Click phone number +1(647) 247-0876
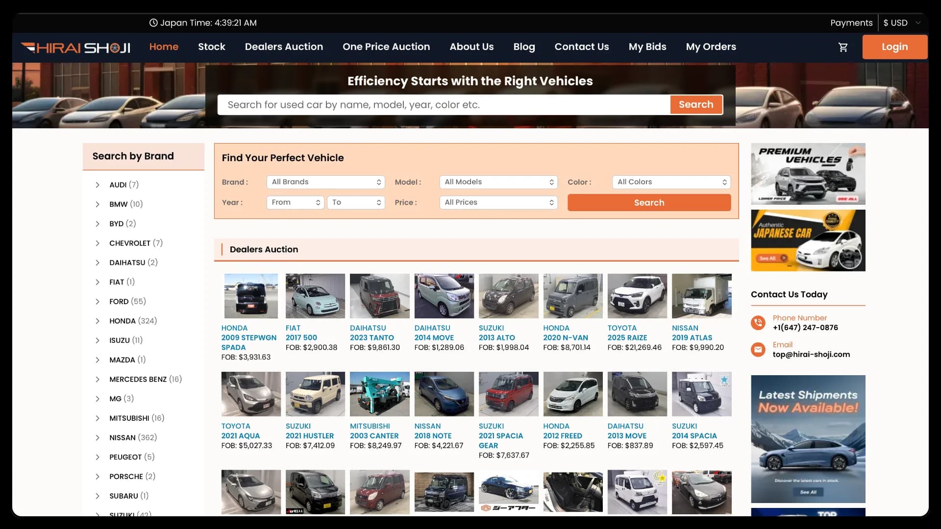 pyautogui.click(x=805, y=327)
